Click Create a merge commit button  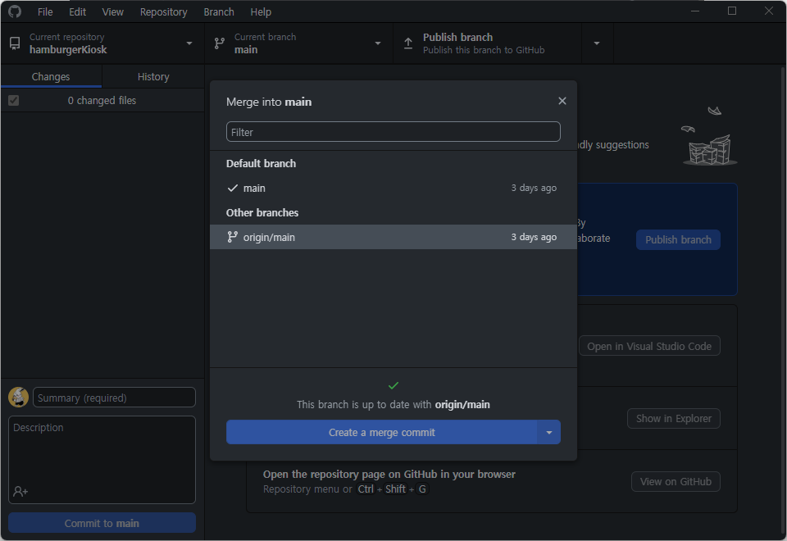(382, 432)
